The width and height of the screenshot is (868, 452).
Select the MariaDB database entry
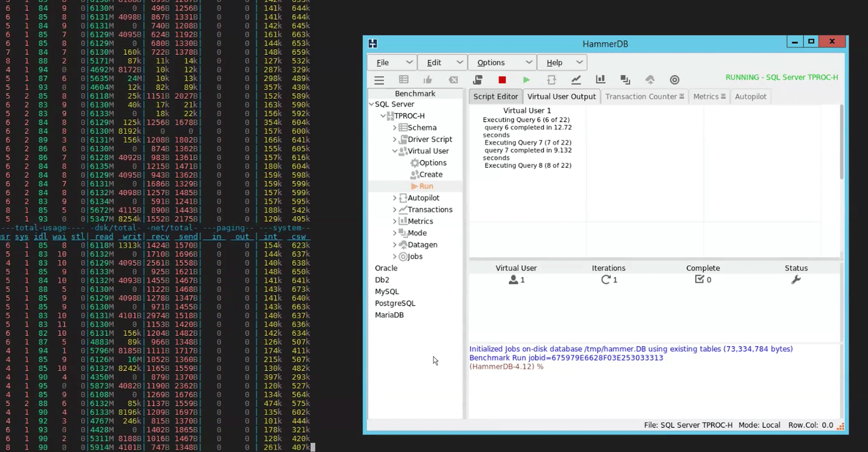click(x=389, y=315)
